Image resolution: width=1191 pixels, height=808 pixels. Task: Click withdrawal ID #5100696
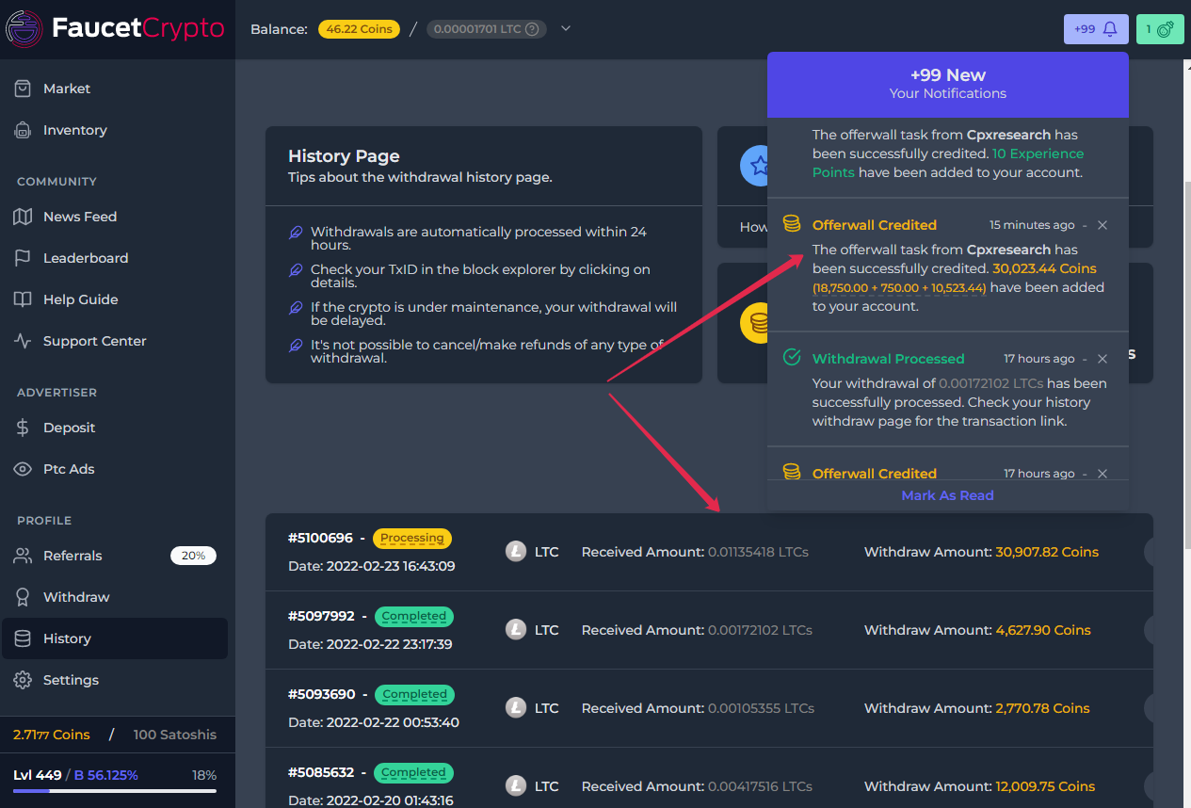tap(321, 539)
